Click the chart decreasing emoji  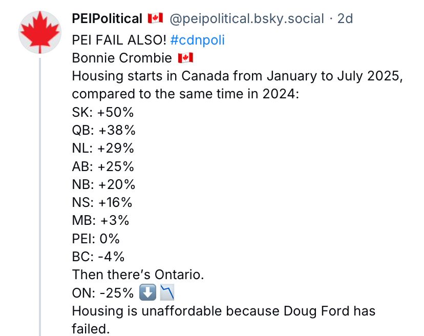(167, 293)
